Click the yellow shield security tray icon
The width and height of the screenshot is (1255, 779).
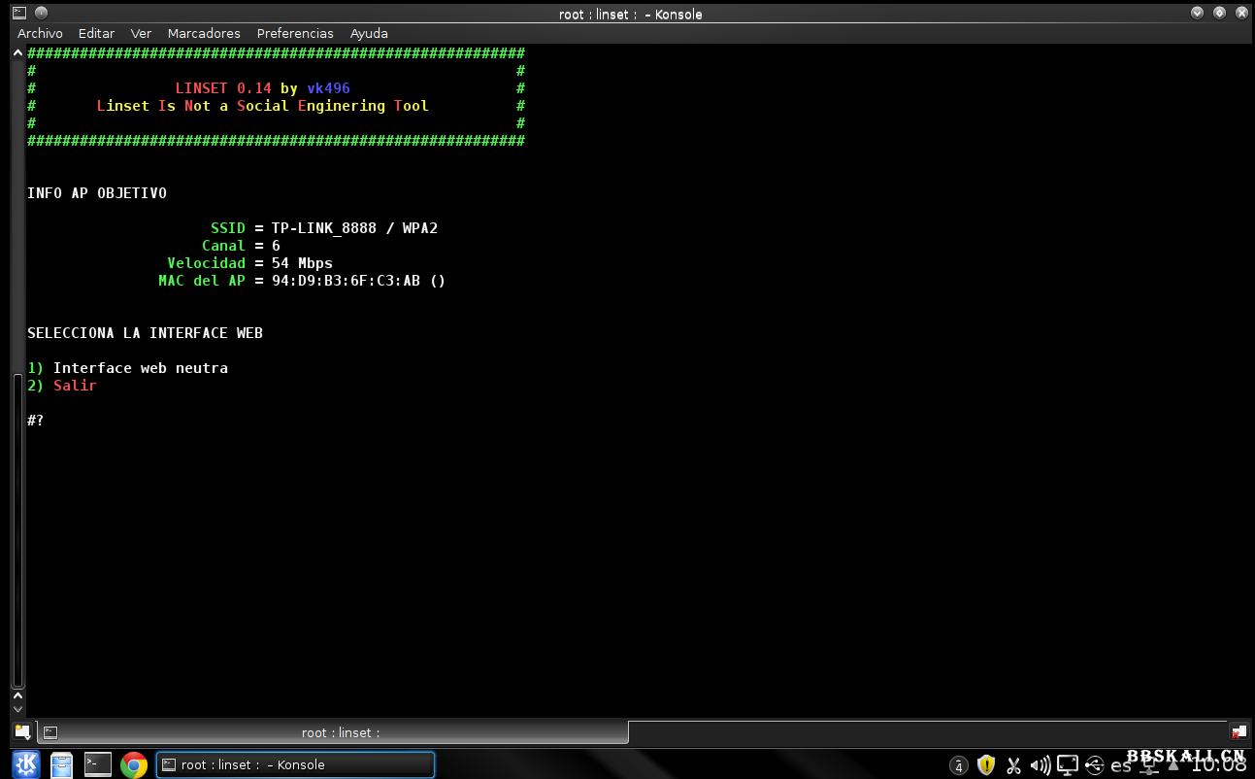pos(986,765)
